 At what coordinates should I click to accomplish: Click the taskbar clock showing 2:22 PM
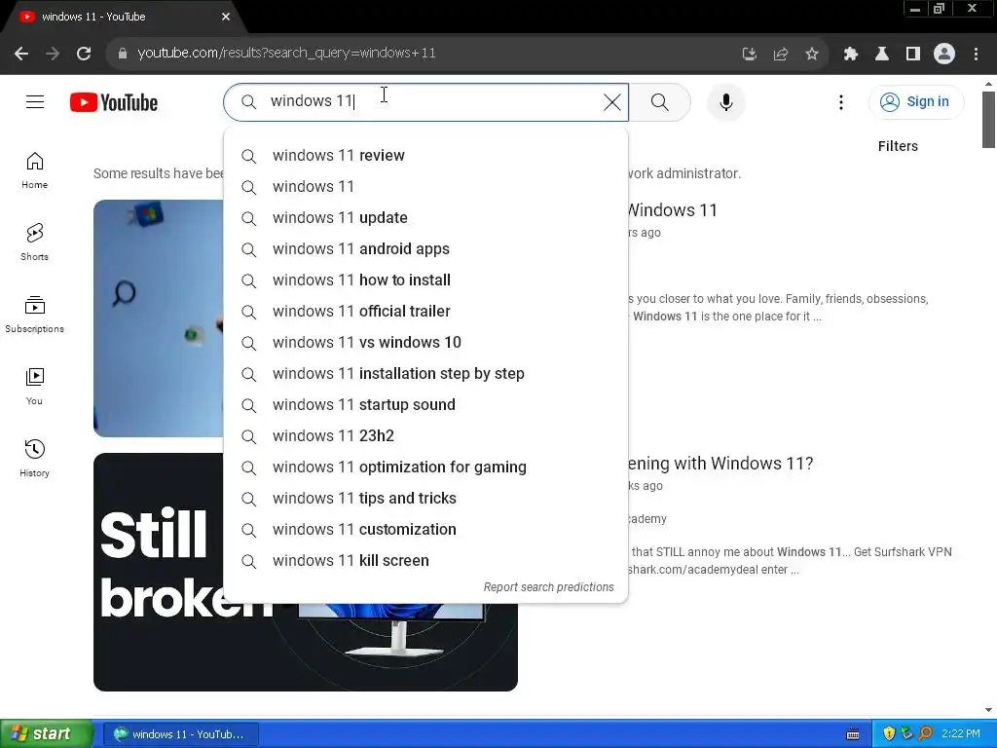(x=960, y=734)
